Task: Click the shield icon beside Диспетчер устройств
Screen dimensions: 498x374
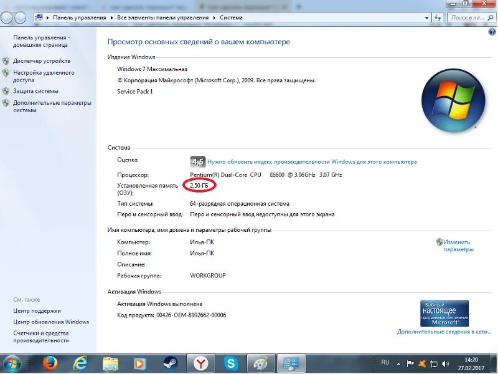Action: (6, 60)
